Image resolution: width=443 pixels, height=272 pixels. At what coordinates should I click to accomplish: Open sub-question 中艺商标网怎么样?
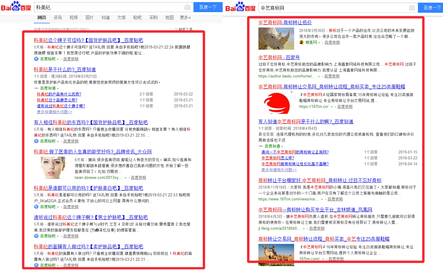pos(278,158)
